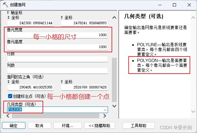Click Y 轴坐标 X 坐标 field 242300.0908421144
The image size is (197, 133).
[30, 23]
